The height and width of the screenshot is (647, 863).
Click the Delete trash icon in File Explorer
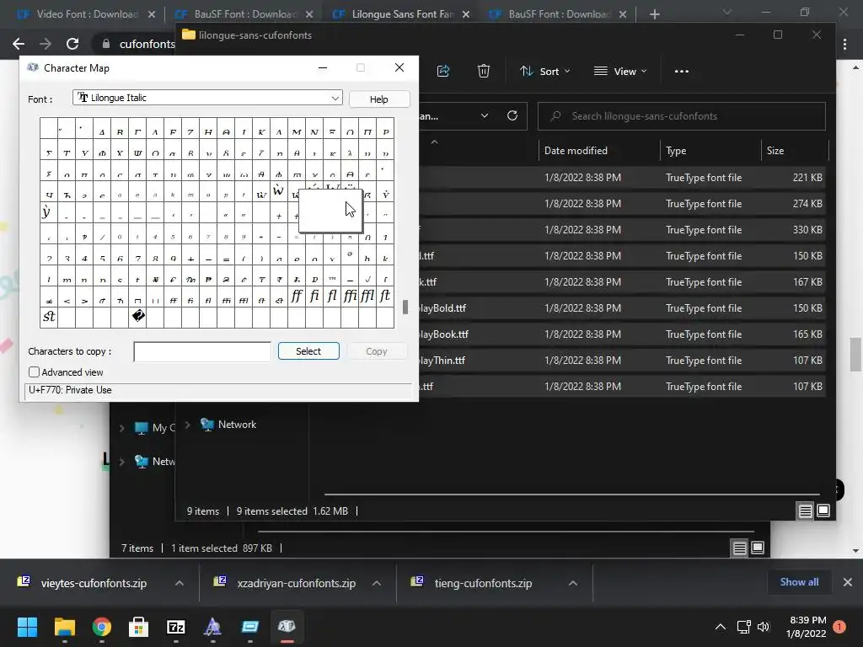point(483,71)
